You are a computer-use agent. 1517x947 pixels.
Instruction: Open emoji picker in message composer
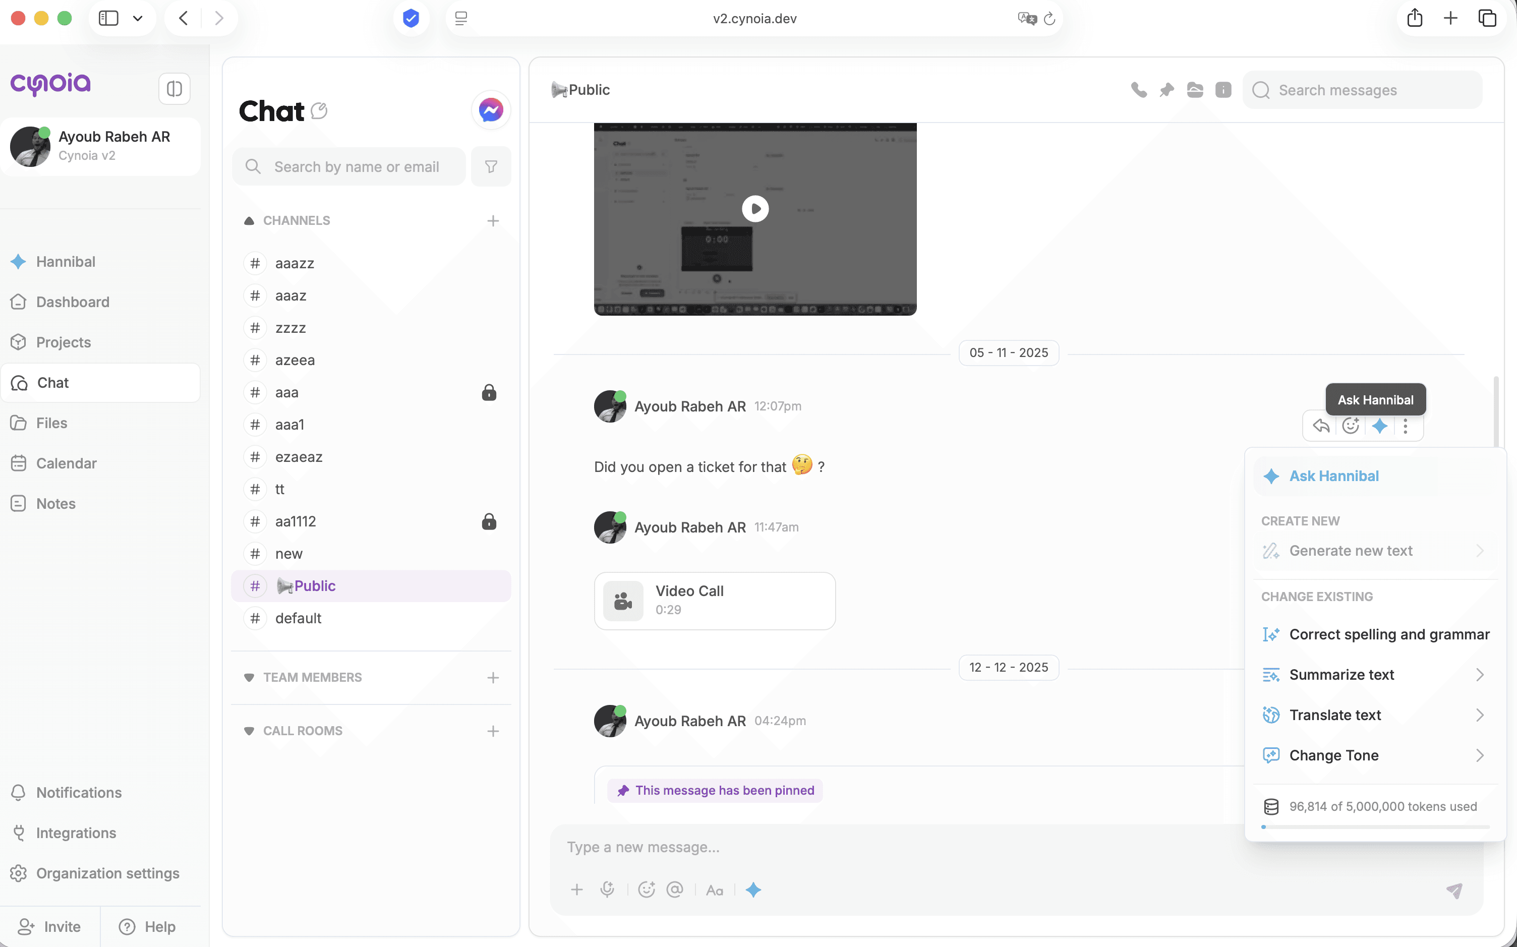click(x=647, y=890)
